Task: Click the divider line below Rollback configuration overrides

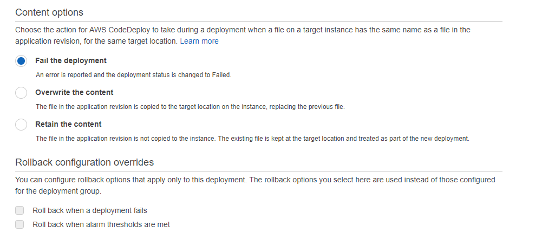Action: pyautogui.click(x=259, y=172)
